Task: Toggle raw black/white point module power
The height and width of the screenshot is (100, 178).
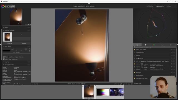Action: pyautogui.click(x=135, y=78)
